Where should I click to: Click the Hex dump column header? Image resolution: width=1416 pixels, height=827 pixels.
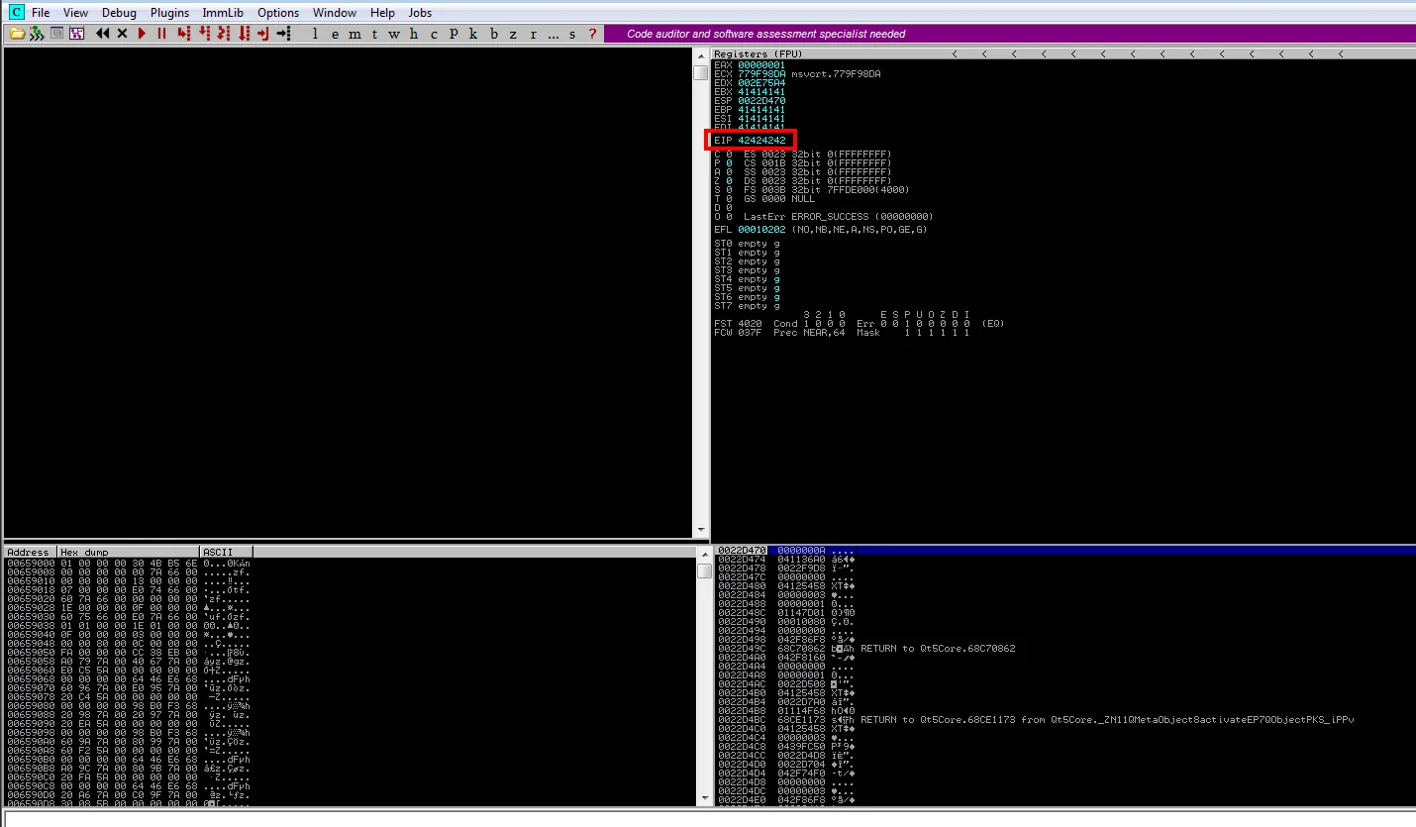point(128,552)
